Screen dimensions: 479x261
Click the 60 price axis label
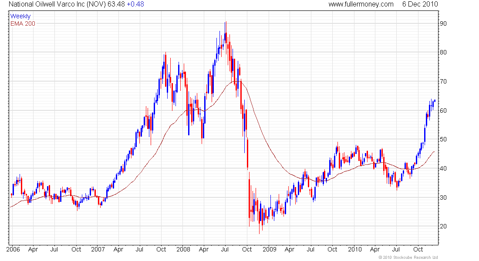pos(443,110)
